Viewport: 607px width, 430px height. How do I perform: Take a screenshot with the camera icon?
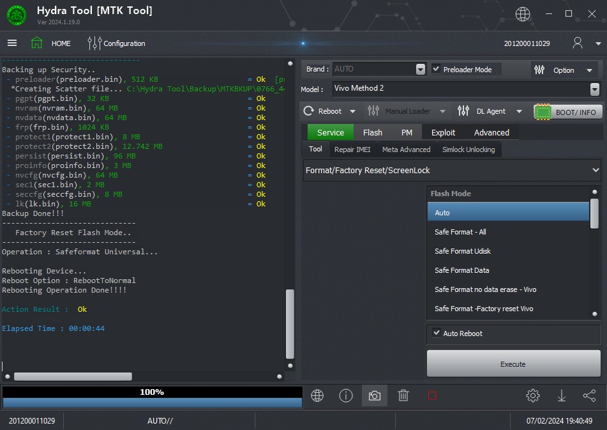click(374, 395)
